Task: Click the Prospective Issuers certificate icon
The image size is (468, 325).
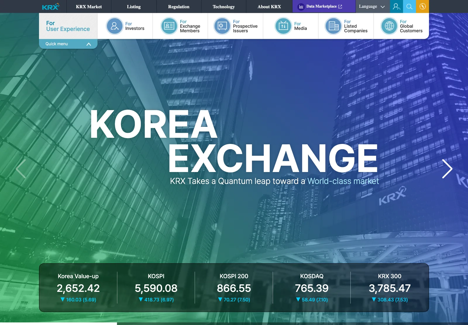Action: (x=222, y=26)
